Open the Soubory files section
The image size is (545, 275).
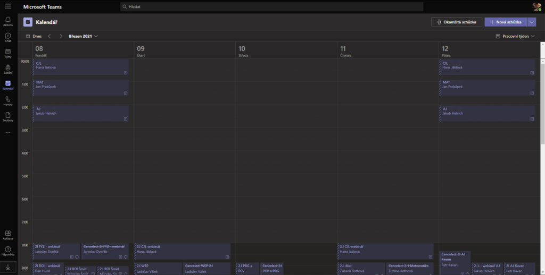click(x=8, y=116)
